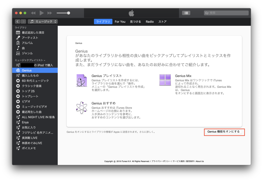Open the 販売条件 footer link
This screenshot has width=263, height=181.
[190, 161]
